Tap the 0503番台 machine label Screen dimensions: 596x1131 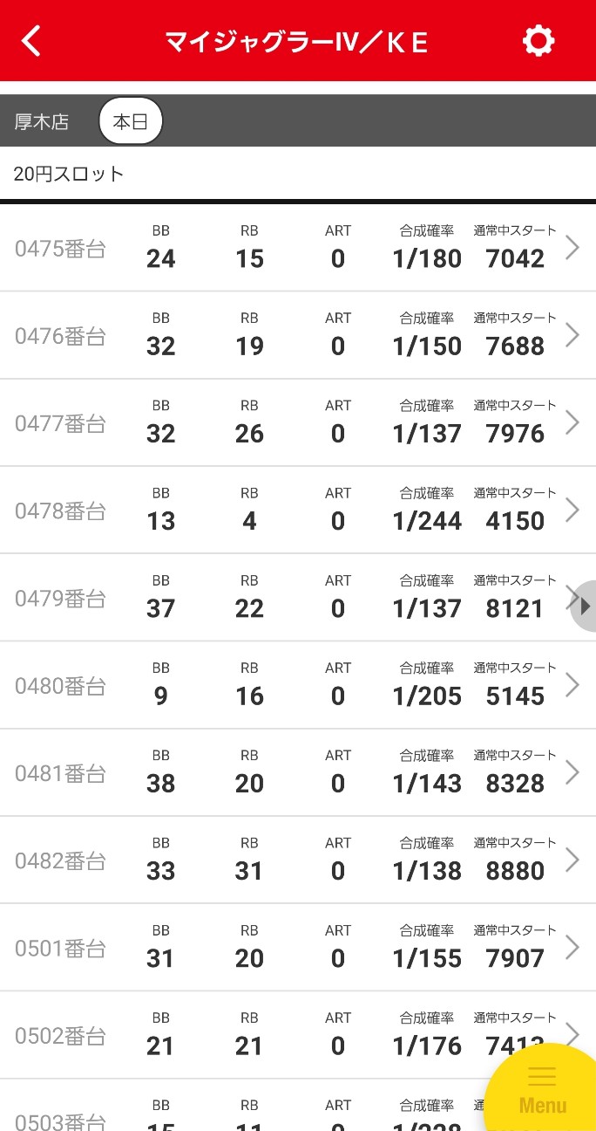60,1121
